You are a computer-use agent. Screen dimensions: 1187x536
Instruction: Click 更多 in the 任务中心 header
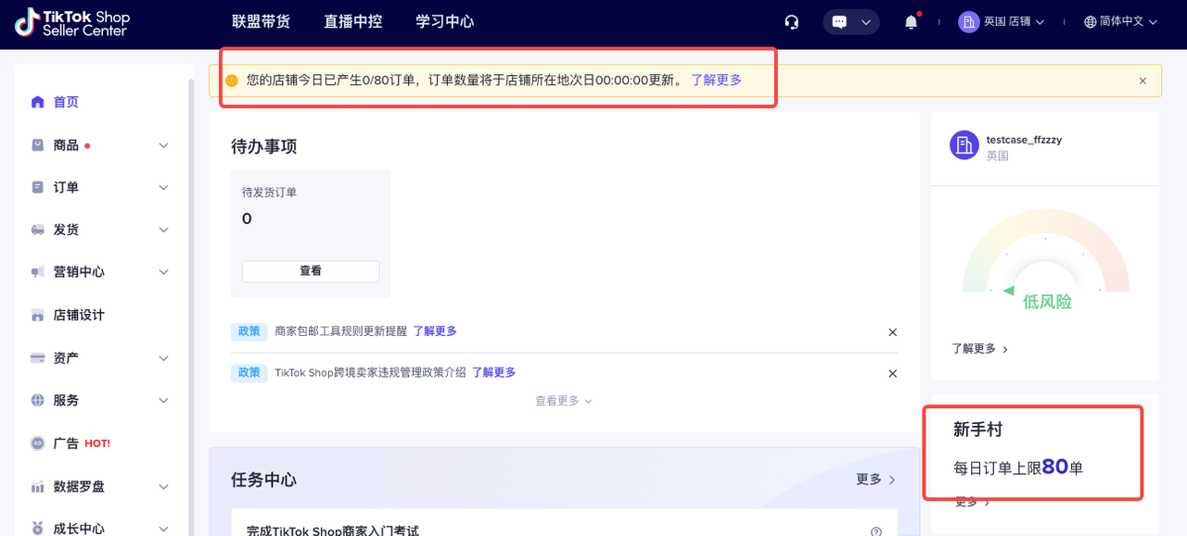pyautogui.click(x=875, y=480)
